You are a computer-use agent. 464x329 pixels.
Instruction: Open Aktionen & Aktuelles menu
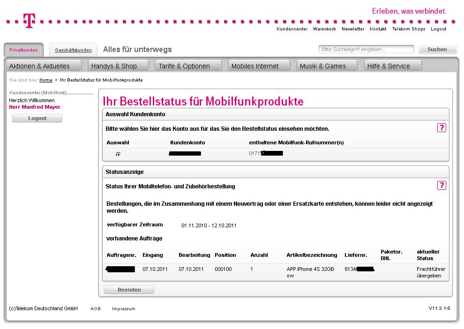coord(39,66)
